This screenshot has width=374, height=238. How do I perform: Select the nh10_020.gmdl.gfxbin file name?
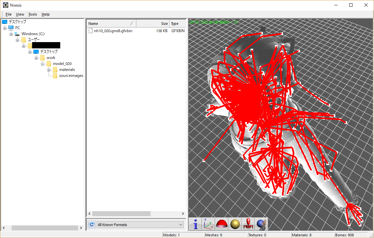tap(113, 30)
